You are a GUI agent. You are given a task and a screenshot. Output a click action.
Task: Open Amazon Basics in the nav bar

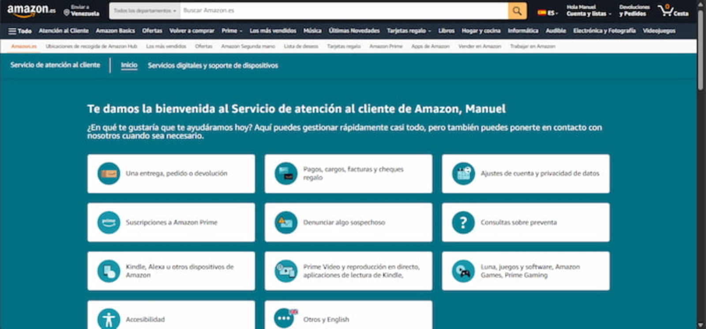click(115, 31)
